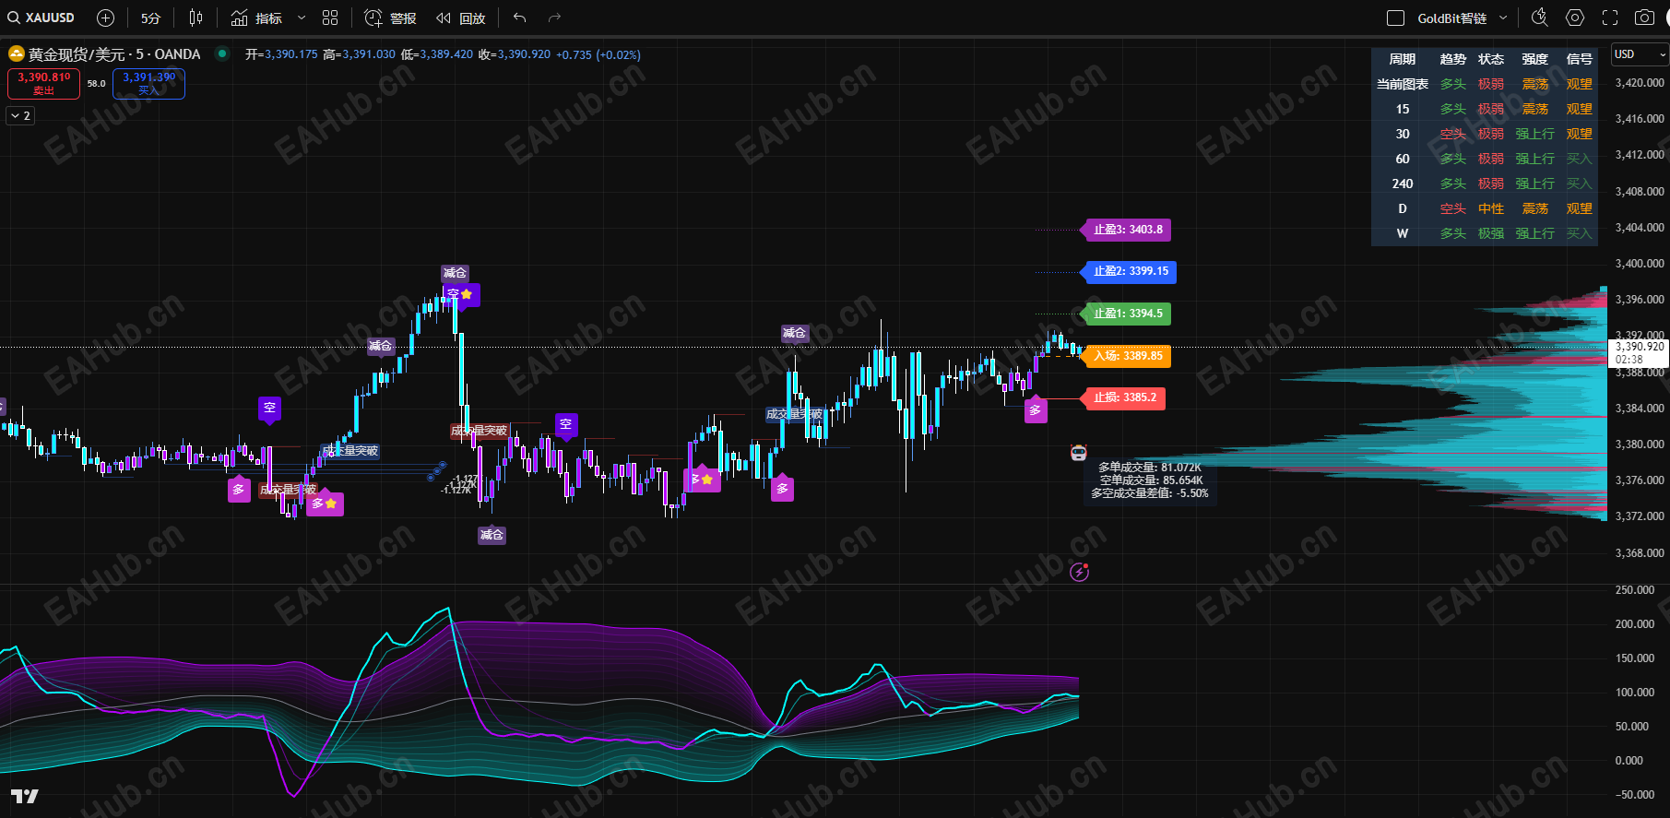
Task: Take a chart snapshot with camera icon
Action: (x=1644, y=18)
